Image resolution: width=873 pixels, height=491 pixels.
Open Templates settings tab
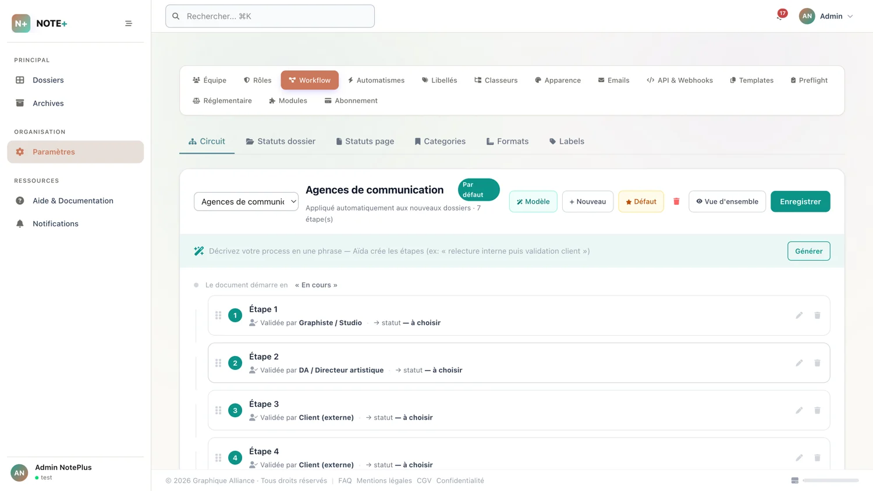pyautogui.click(x=751, y=80)
